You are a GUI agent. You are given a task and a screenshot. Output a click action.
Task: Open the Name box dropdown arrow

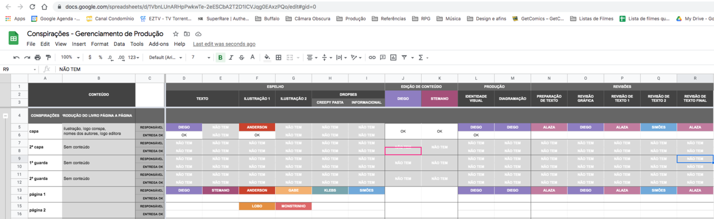(x=35, y=69)
